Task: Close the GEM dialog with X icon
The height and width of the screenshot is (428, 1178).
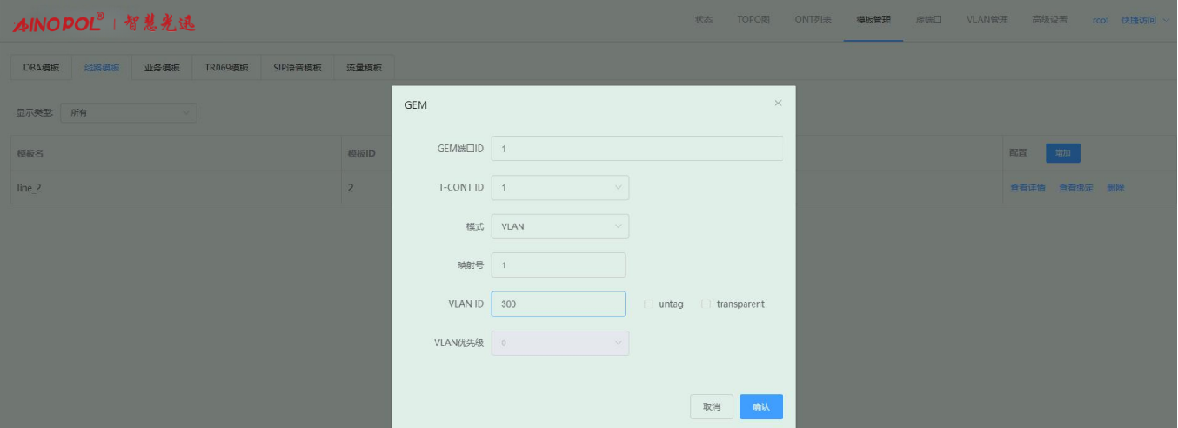Action: (778, 104)
